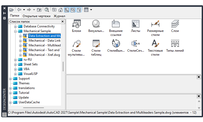Expand the Mechanical - Xref.dwg node
The height and width of the screenshot is (122, 203).
coord(20,55)
